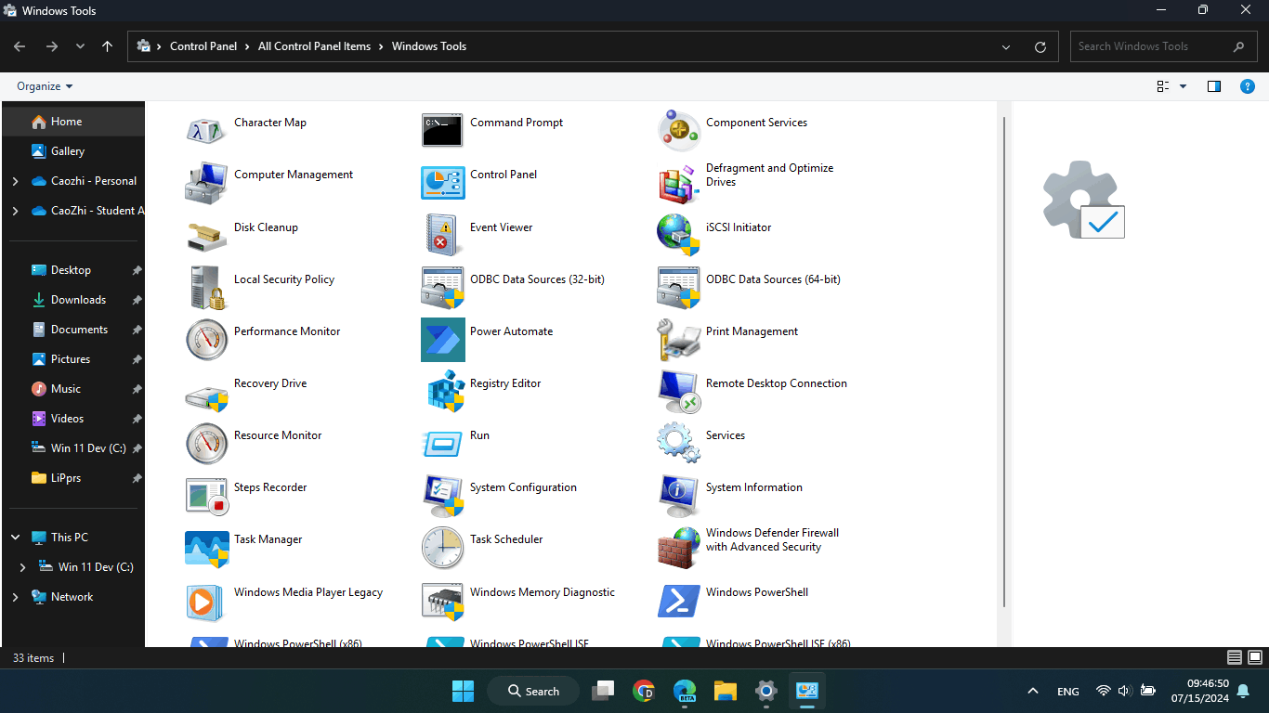Go up one folder level
Viewport: 1269px width, 713px height.
click(108, 46)
